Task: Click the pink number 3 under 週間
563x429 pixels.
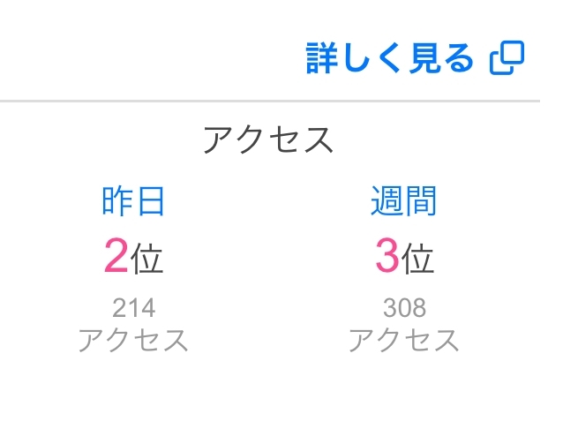Action: 387,257
